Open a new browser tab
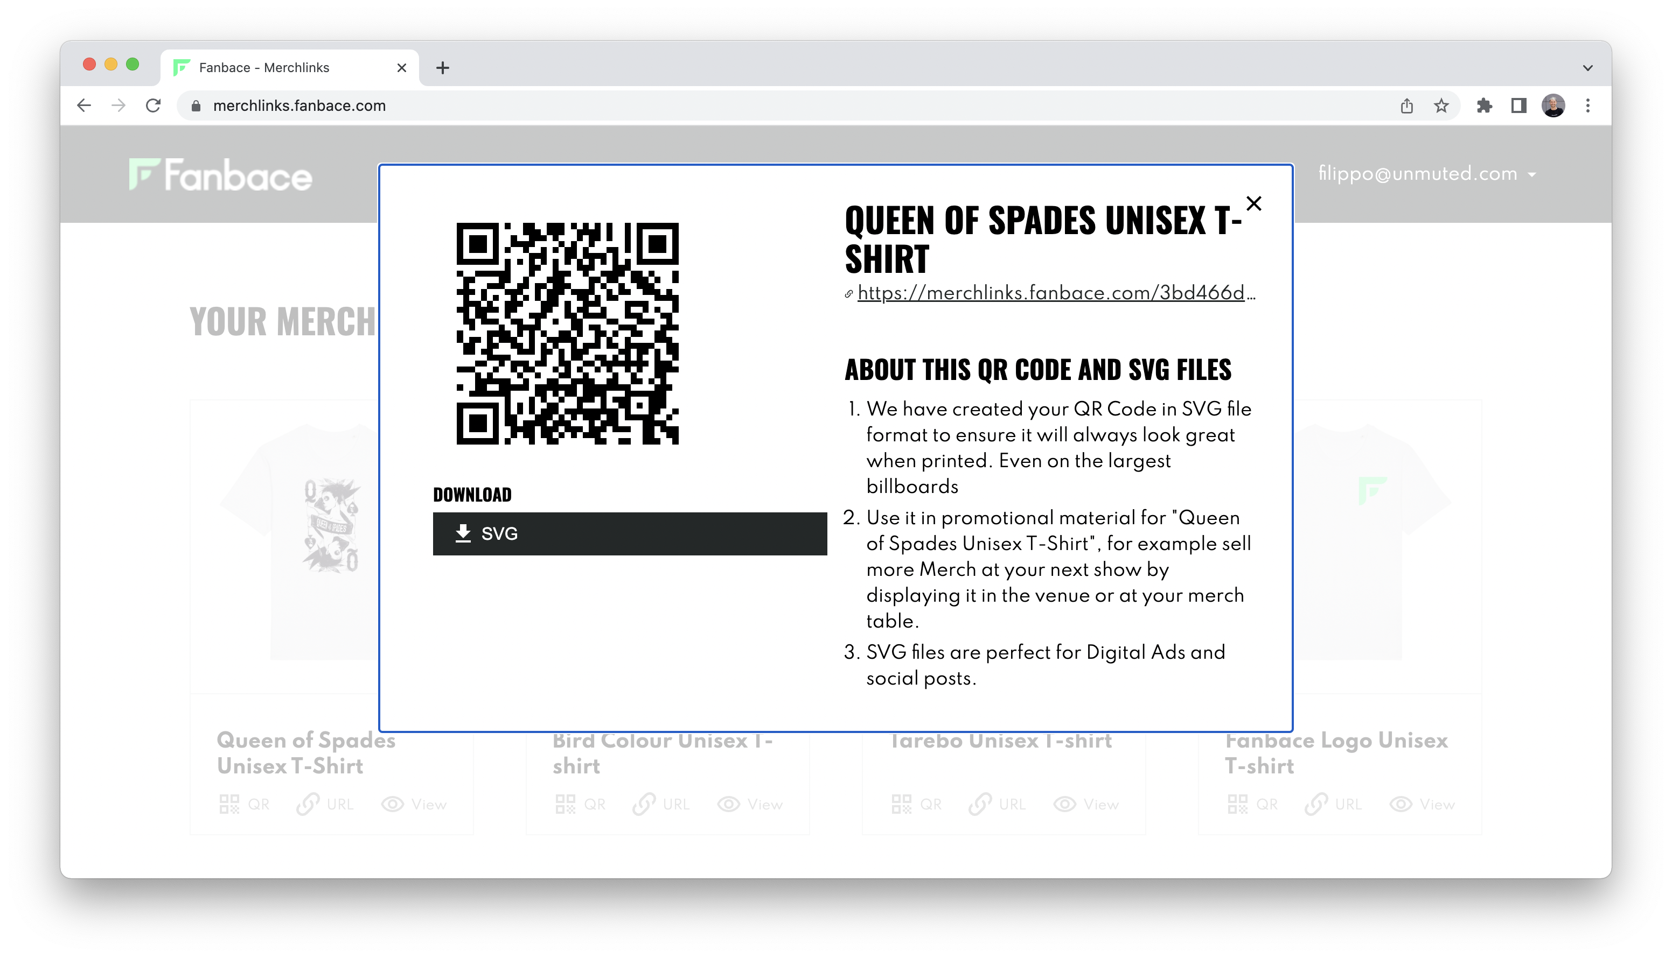 (443, 68)
